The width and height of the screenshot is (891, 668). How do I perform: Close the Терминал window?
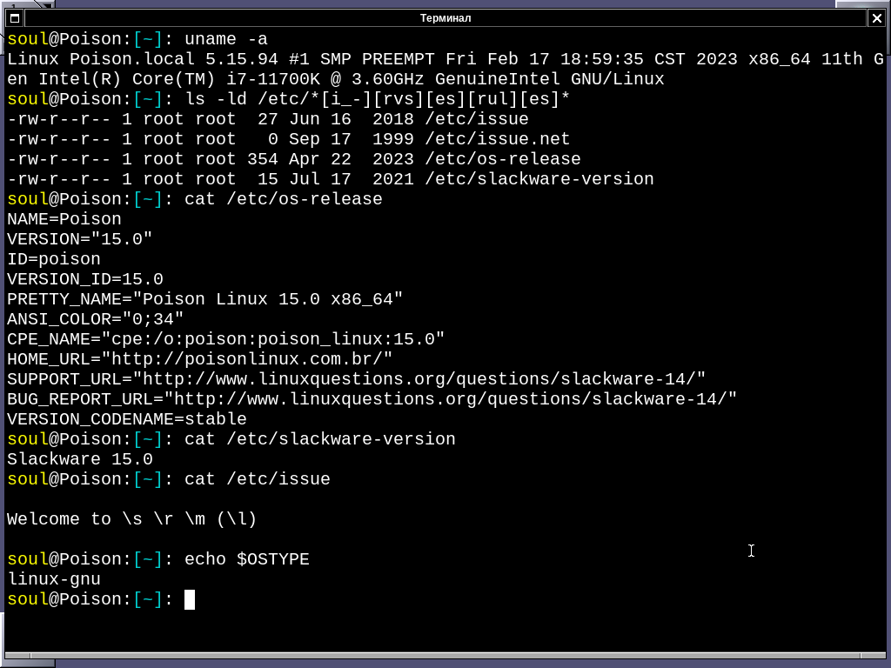[x=877, y=18]
